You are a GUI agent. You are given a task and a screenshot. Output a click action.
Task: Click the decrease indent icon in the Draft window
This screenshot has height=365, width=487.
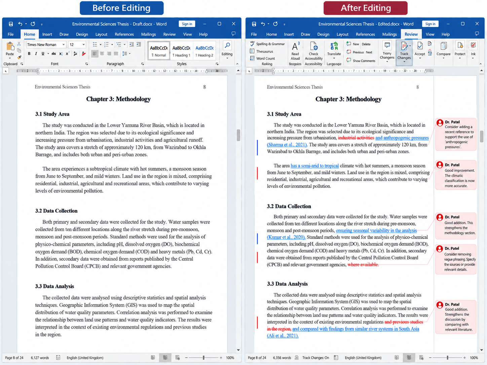(132, 44)
